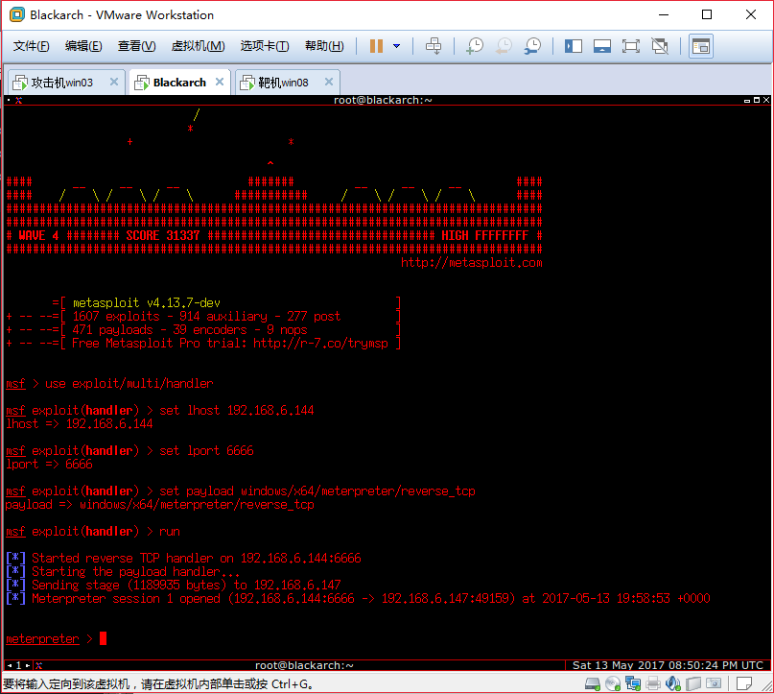774x694 pixels.
Task: Pause the virtual machine
Action: pos(376,46)
